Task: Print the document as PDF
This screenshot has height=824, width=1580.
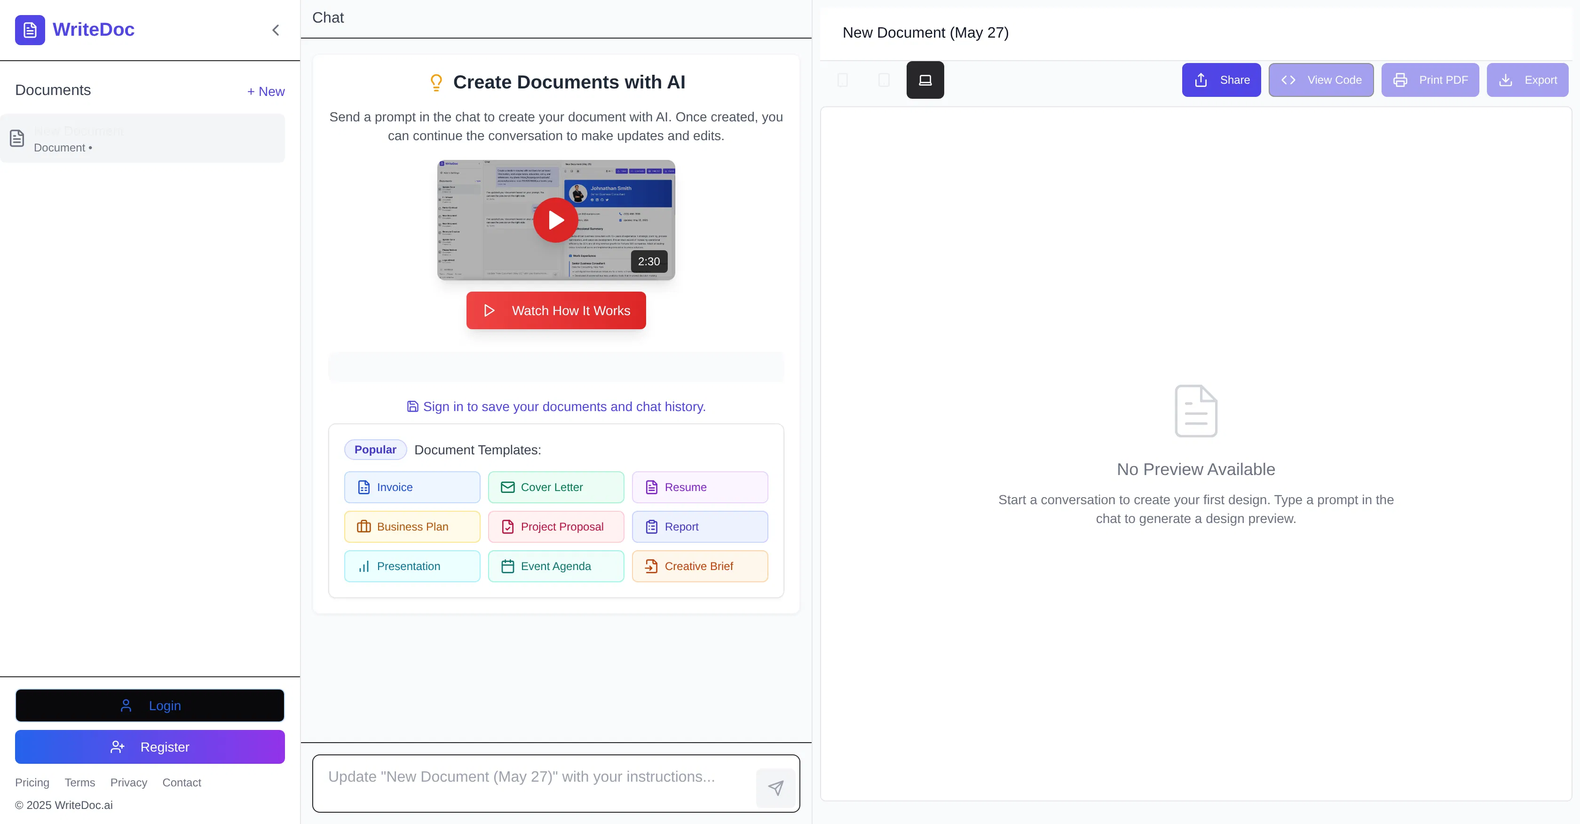Action: pos(1430,80)
